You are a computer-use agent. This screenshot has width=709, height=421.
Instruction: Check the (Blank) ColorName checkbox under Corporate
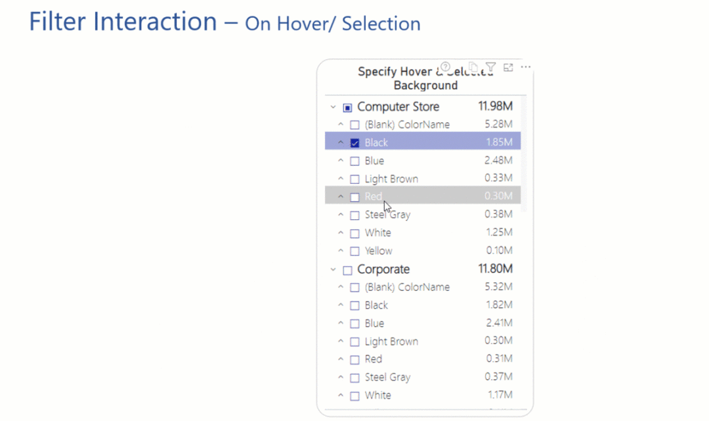click(354, 287)
